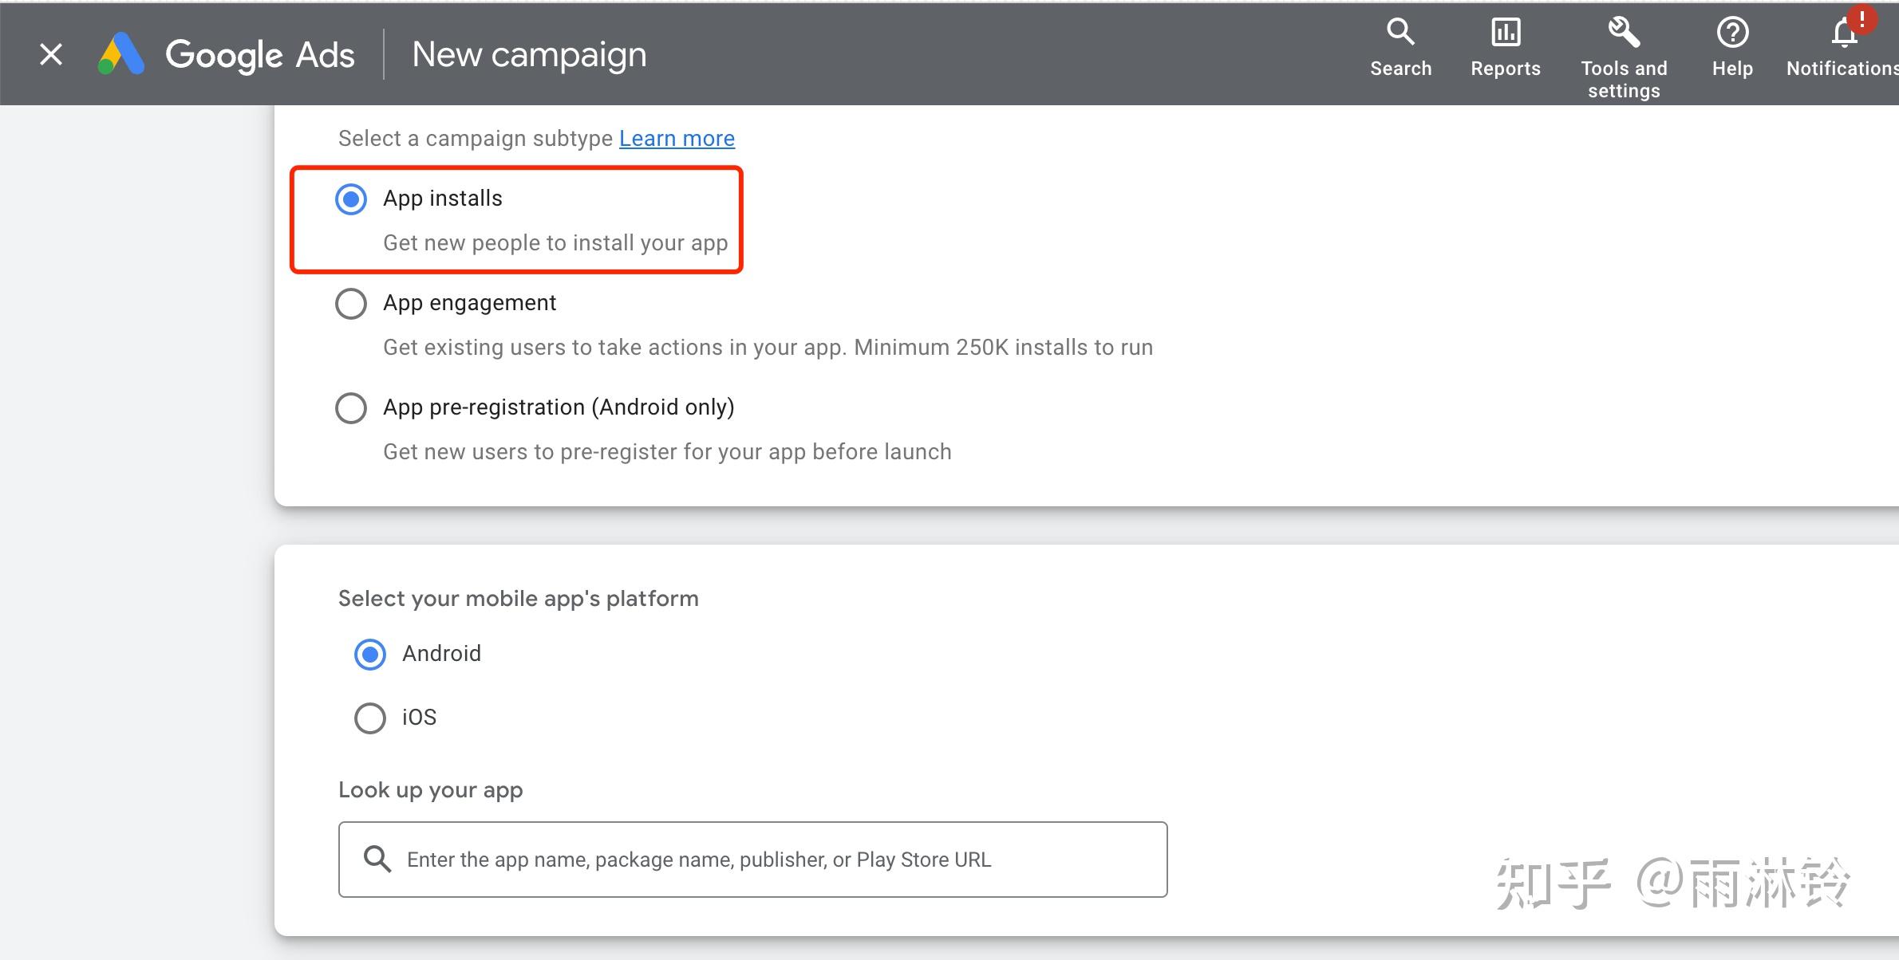Open Tools and settings wrench icon
This screenshot has height=960, width=1899.
(x=1624, y=32)
